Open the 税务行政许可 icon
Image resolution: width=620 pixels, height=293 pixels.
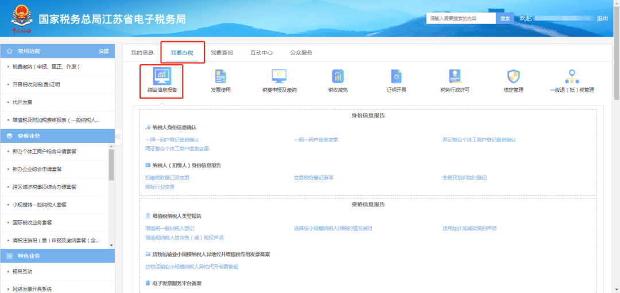pyautogui.click(x=455, y=76)
